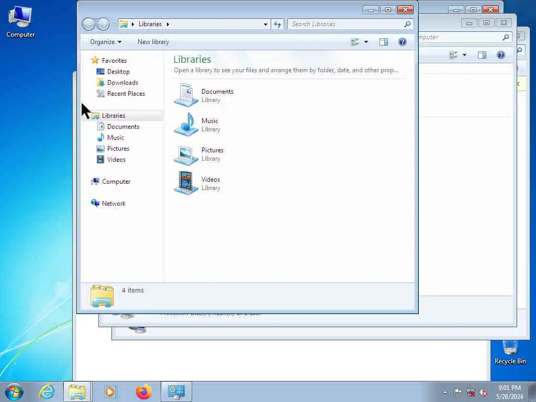Click the Control Panel taskbar button

[x=176, y=392]
